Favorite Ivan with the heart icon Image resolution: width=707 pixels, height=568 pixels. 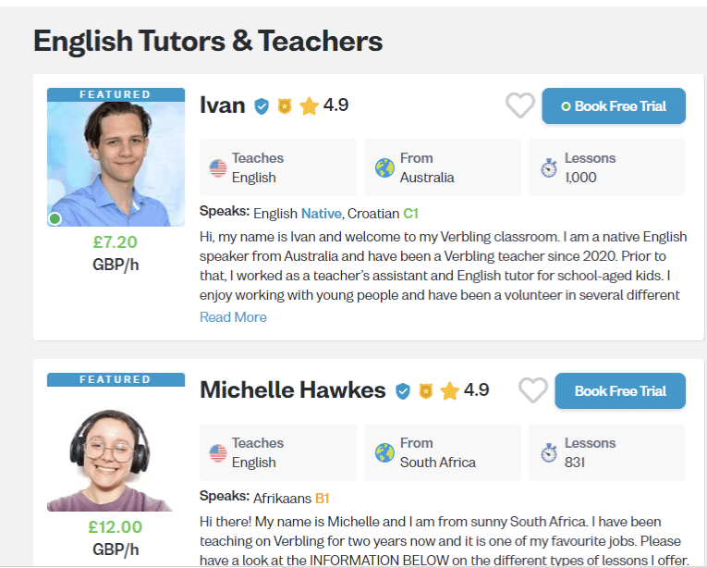[x=520, y=105]
